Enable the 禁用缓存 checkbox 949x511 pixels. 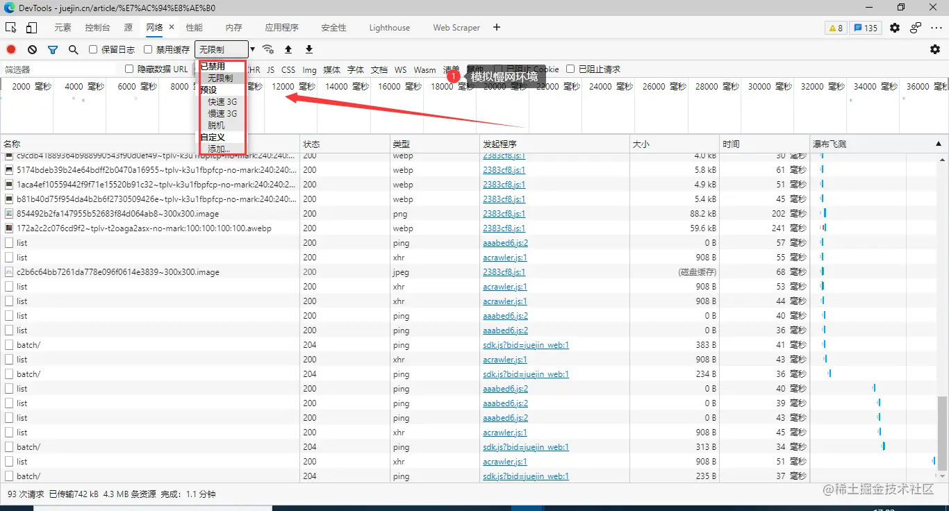tap(148, 49)
